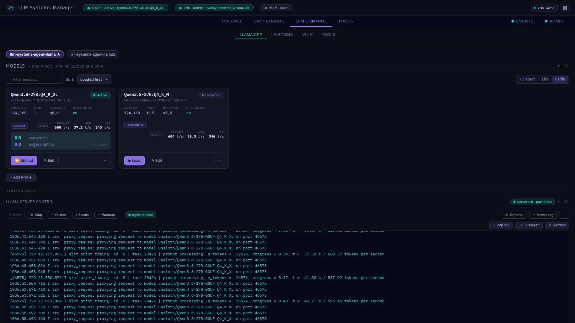Click the log line with 576.16 tokens per second
The height and width of the screenshot is (323, 575).
click(197, 301)
